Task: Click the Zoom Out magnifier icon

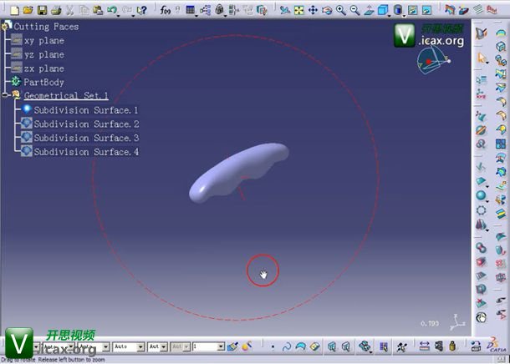Action: click(354, 11)
